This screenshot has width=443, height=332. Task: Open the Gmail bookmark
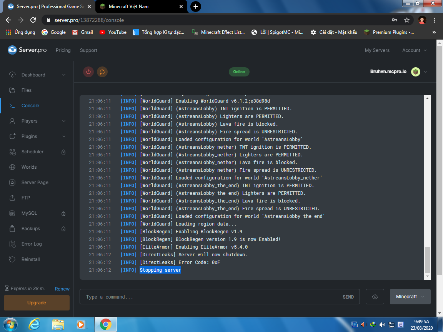coord(83,32)
